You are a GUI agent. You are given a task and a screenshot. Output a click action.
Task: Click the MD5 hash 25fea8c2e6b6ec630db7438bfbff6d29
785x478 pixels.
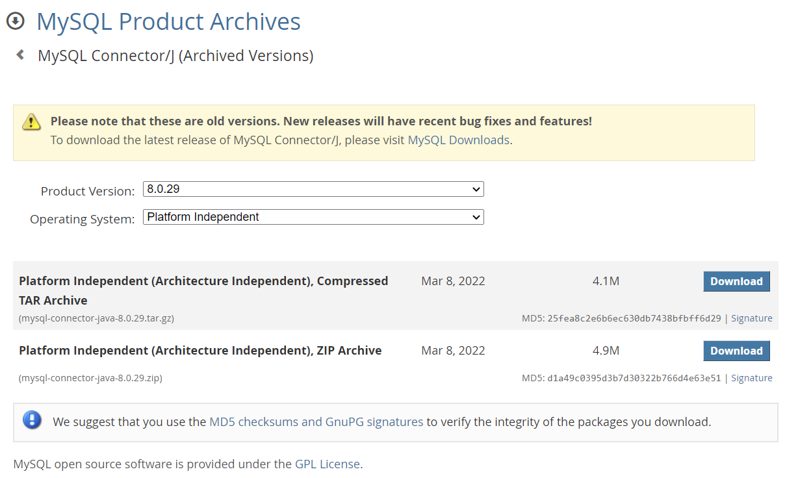(x=634, y=318)
